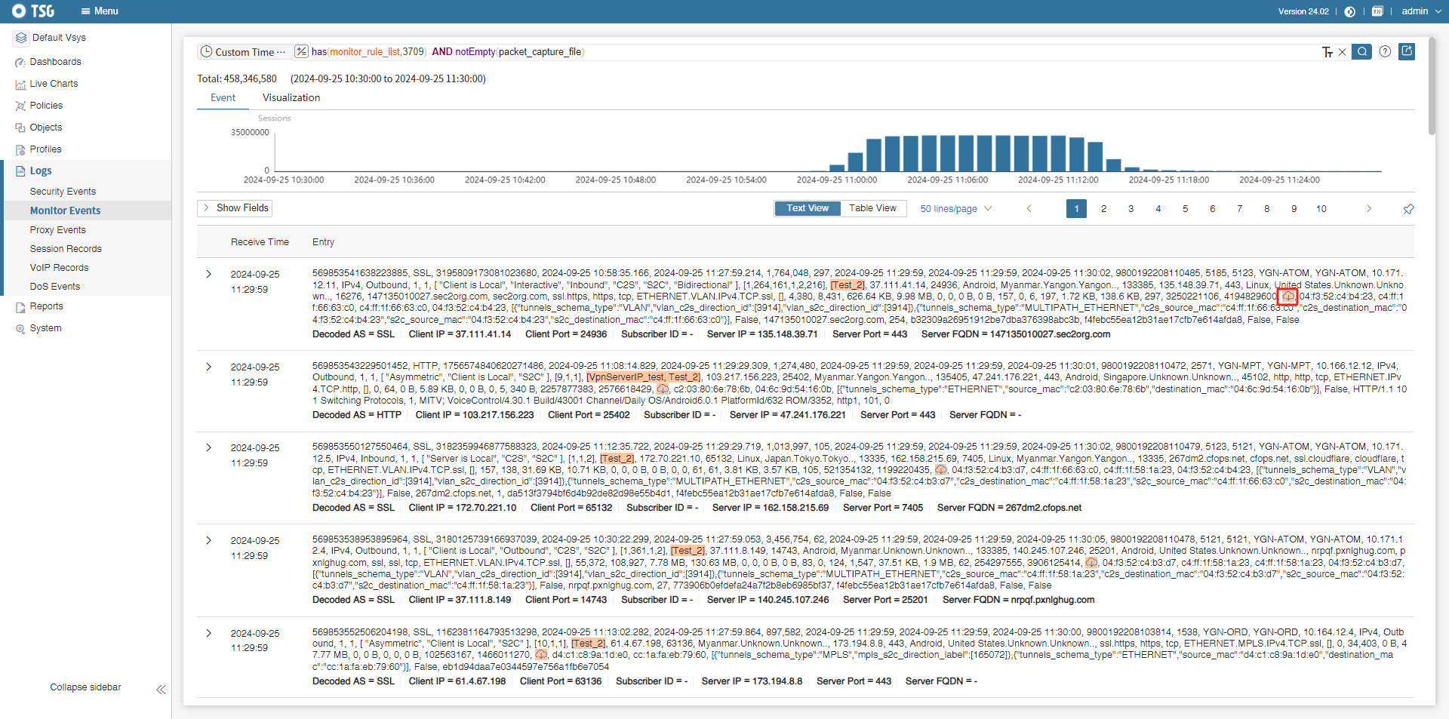Switch to Table View
The width and height of the screenshot is (1449, 719).
point(872,208)
